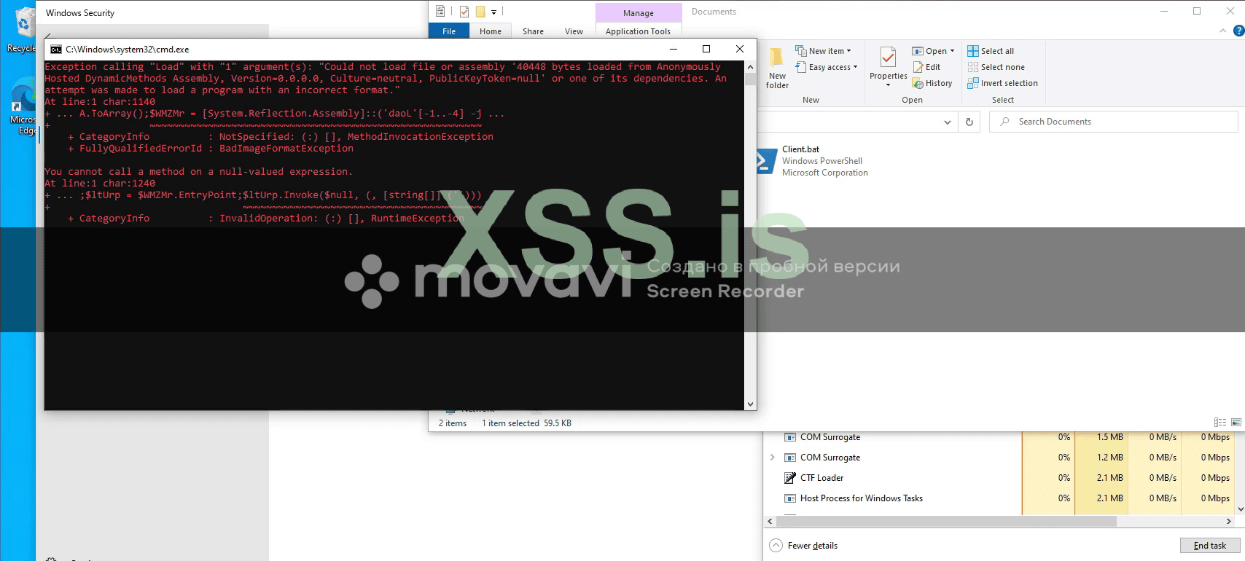The image size is (1245, 561).
Task: Minimize the Documents Explorer window
Action: (1163, 11)
